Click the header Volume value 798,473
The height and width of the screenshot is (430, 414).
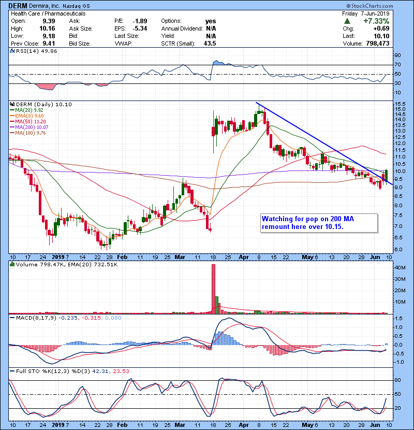pos(378,44)
